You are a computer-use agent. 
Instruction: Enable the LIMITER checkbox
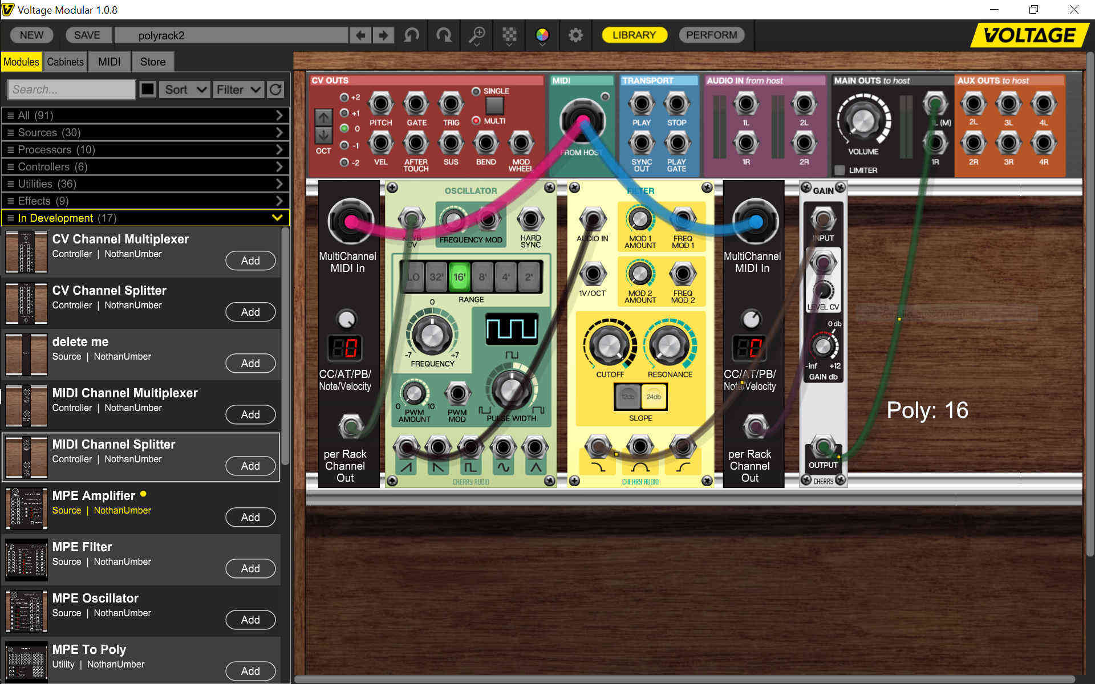pos(839,170)
